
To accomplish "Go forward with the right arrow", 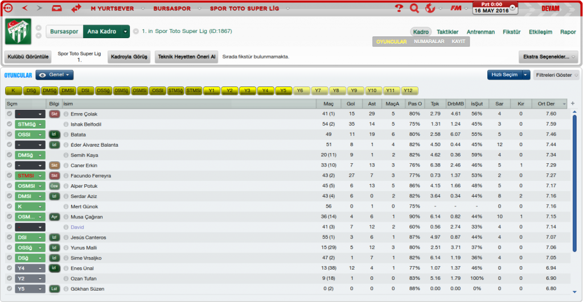I will [39, 8].
